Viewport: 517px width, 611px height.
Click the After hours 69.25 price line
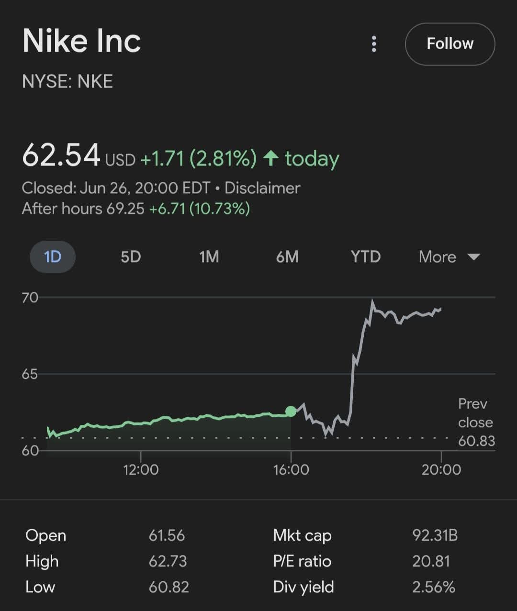tap(136, 209)
